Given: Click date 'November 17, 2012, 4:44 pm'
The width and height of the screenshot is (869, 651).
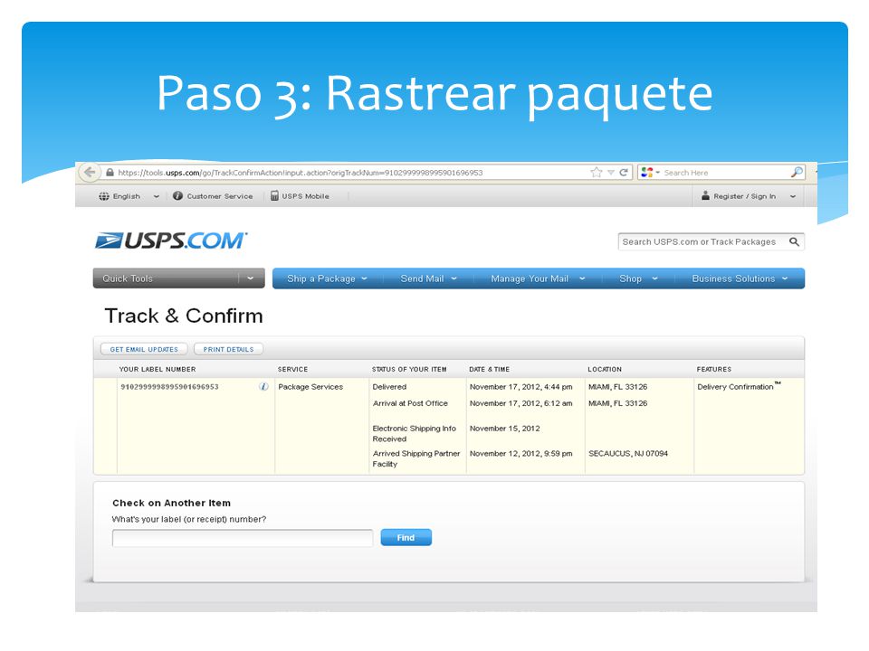Looking at the screenshot, I should pyautogui.click(x=521, y=387).
